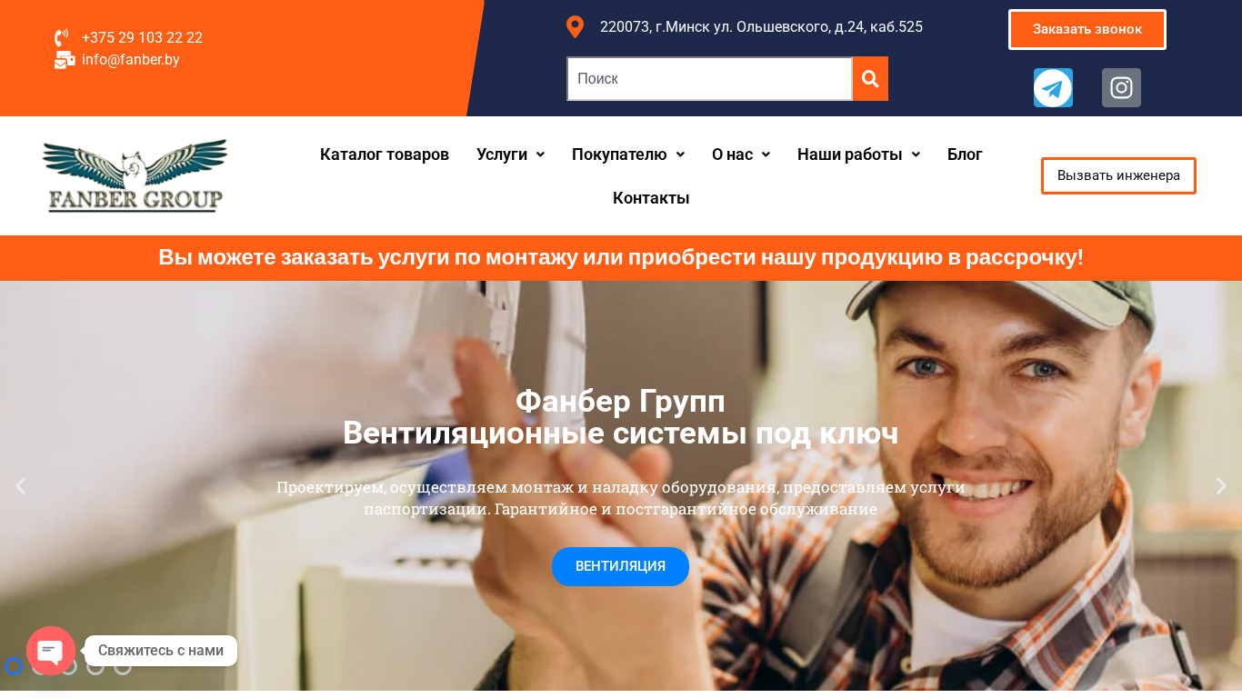Open the Telegram icon link
This screenshot has height=698, width=1242.
click(x=1053, y=88)
